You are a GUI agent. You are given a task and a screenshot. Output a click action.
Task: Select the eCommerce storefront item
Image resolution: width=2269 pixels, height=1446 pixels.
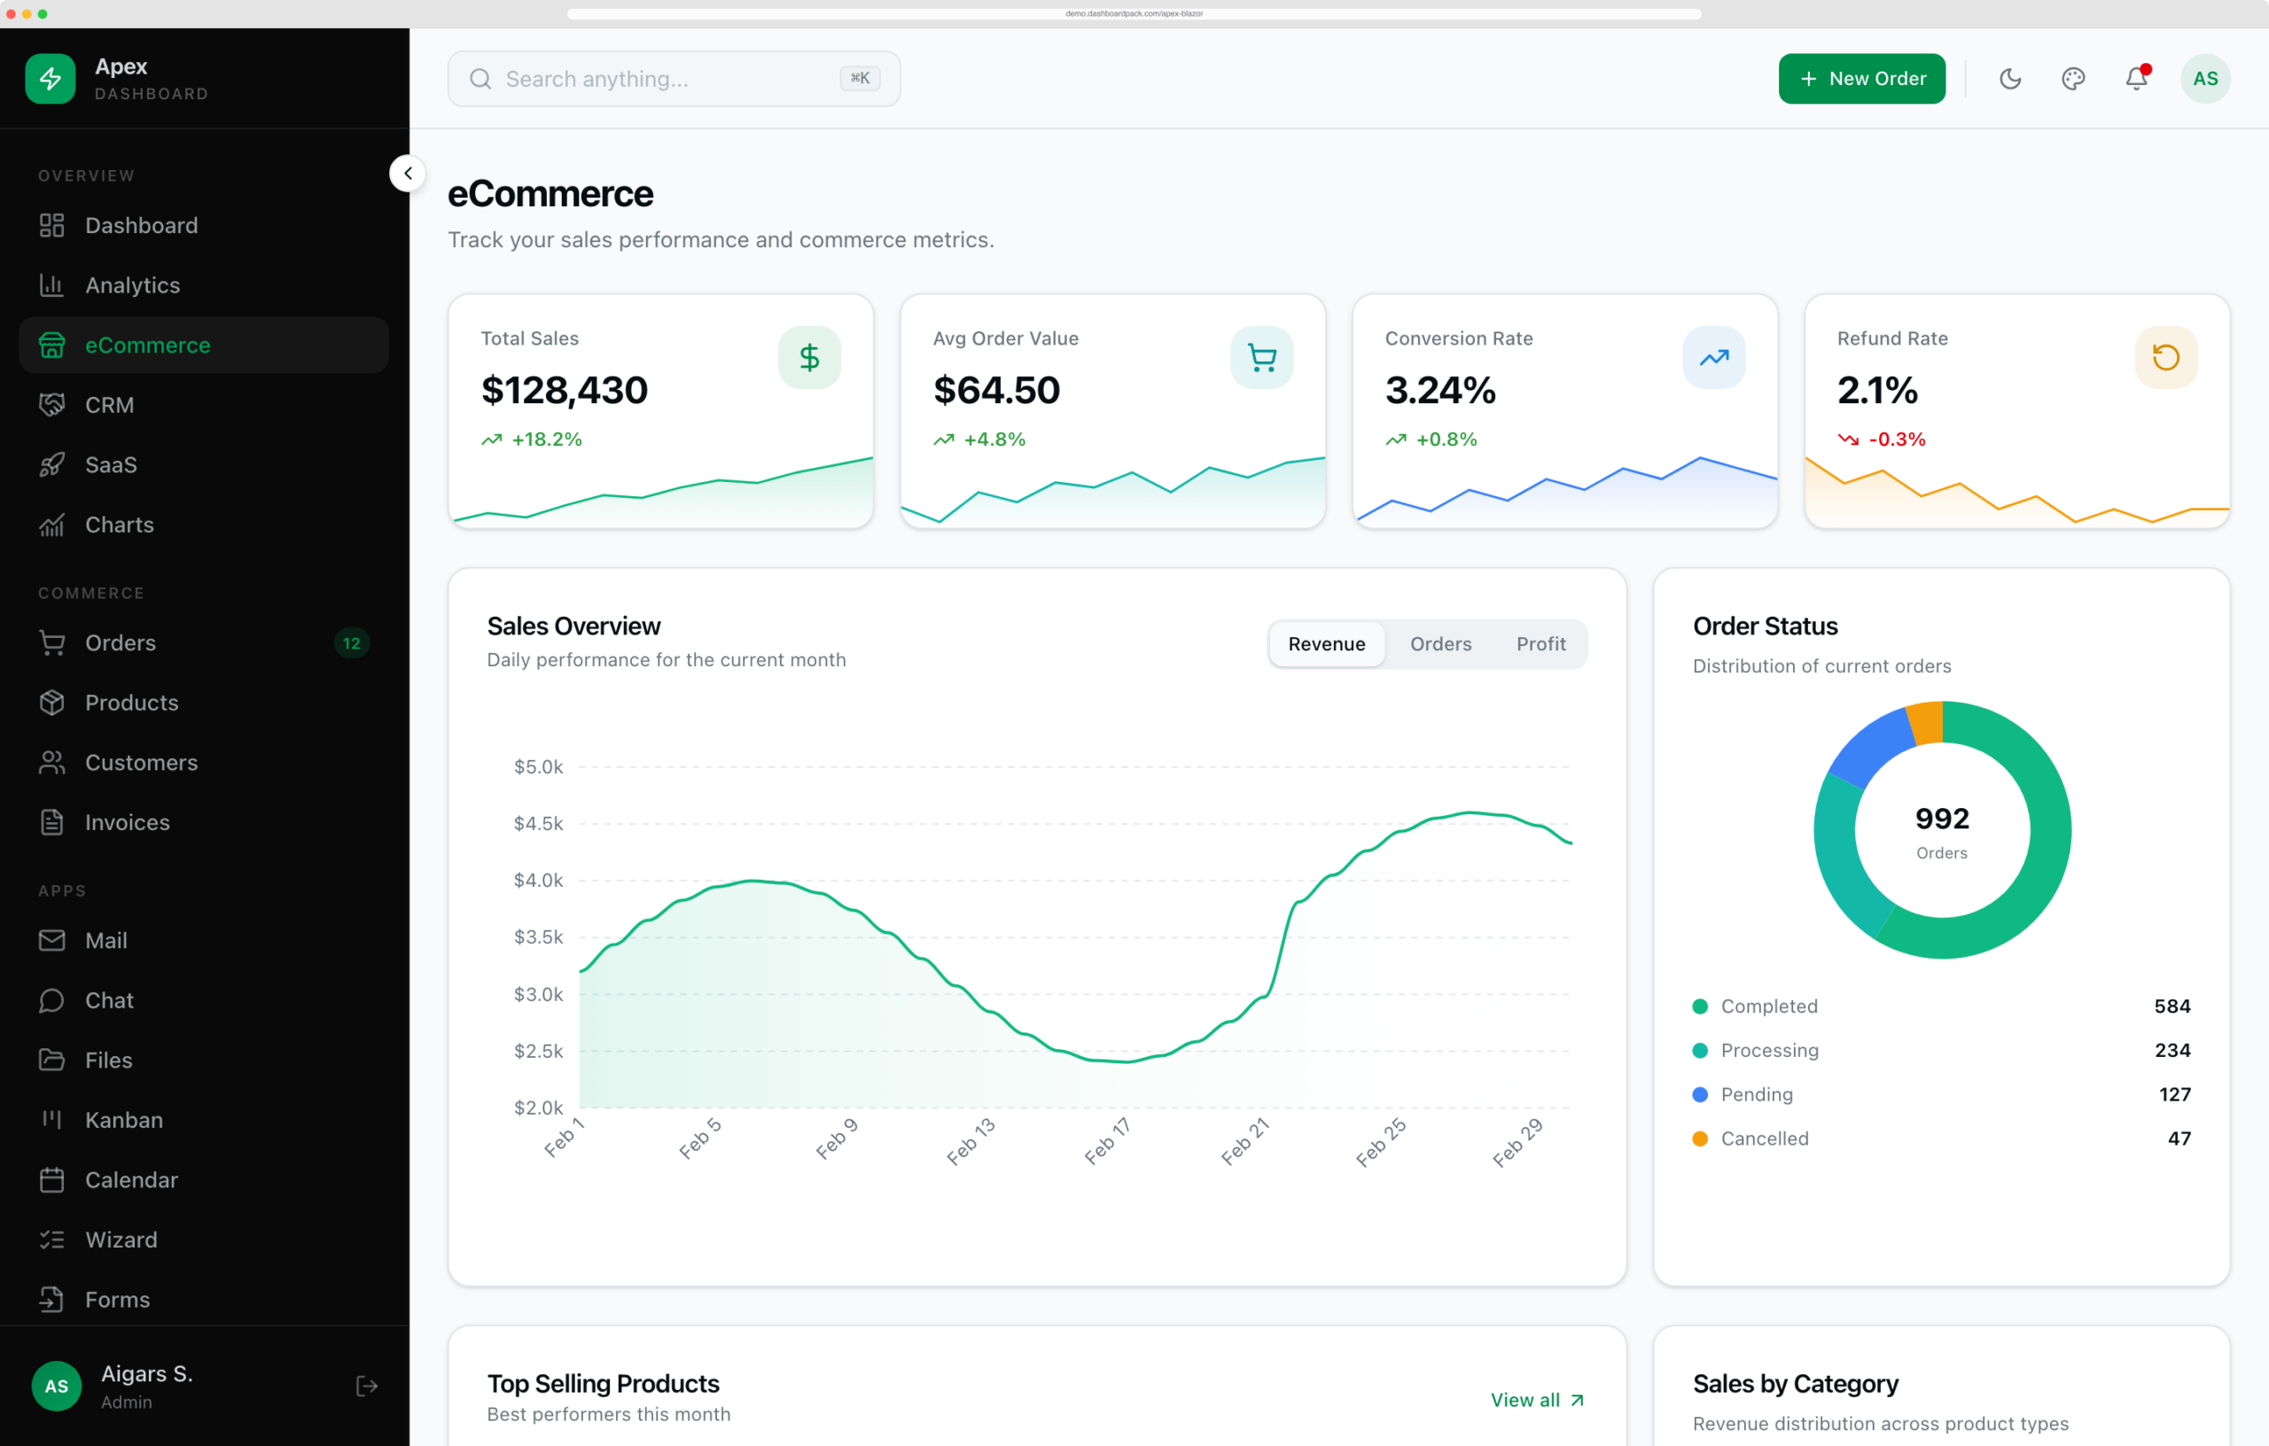pyautogui.click(x=204, y=345)
